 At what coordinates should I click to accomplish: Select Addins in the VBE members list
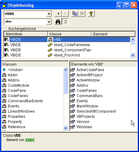pos(82,85)
